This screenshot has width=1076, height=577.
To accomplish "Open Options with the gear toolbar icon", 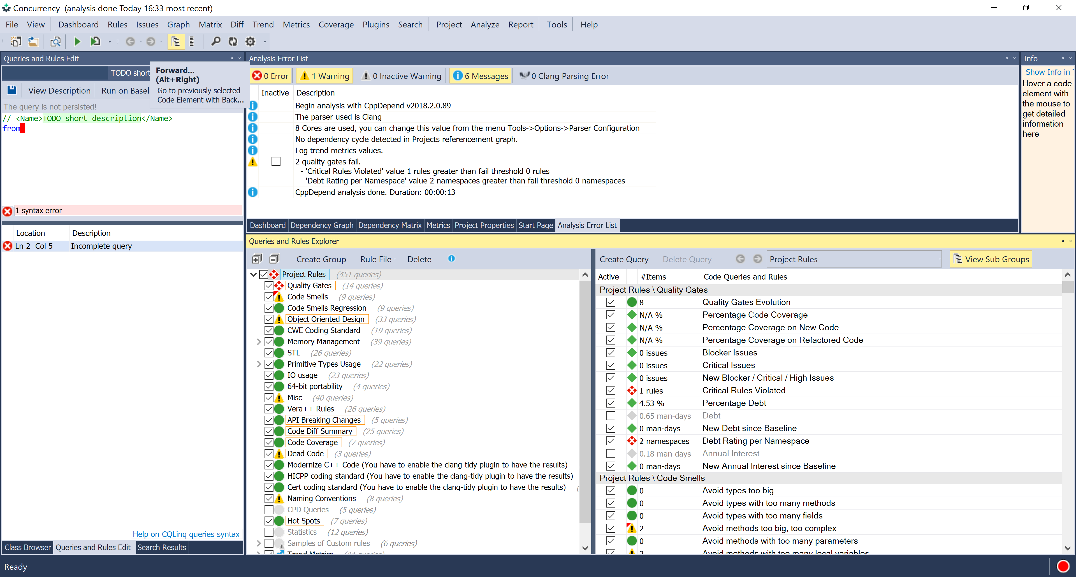I will (x=250, y=41).
